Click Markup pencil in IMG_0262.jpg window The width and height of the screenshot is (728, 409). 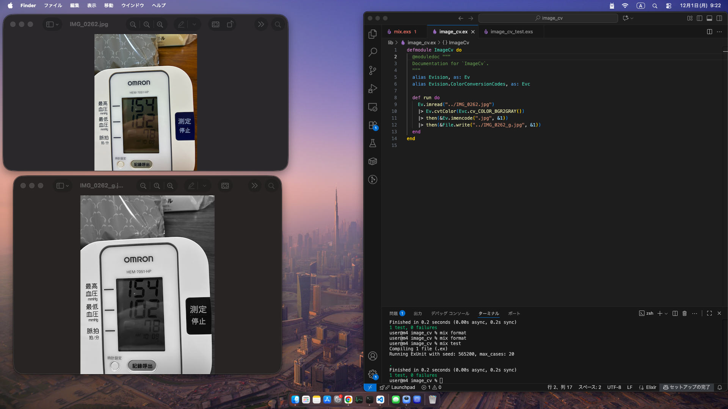pos(181,24)
